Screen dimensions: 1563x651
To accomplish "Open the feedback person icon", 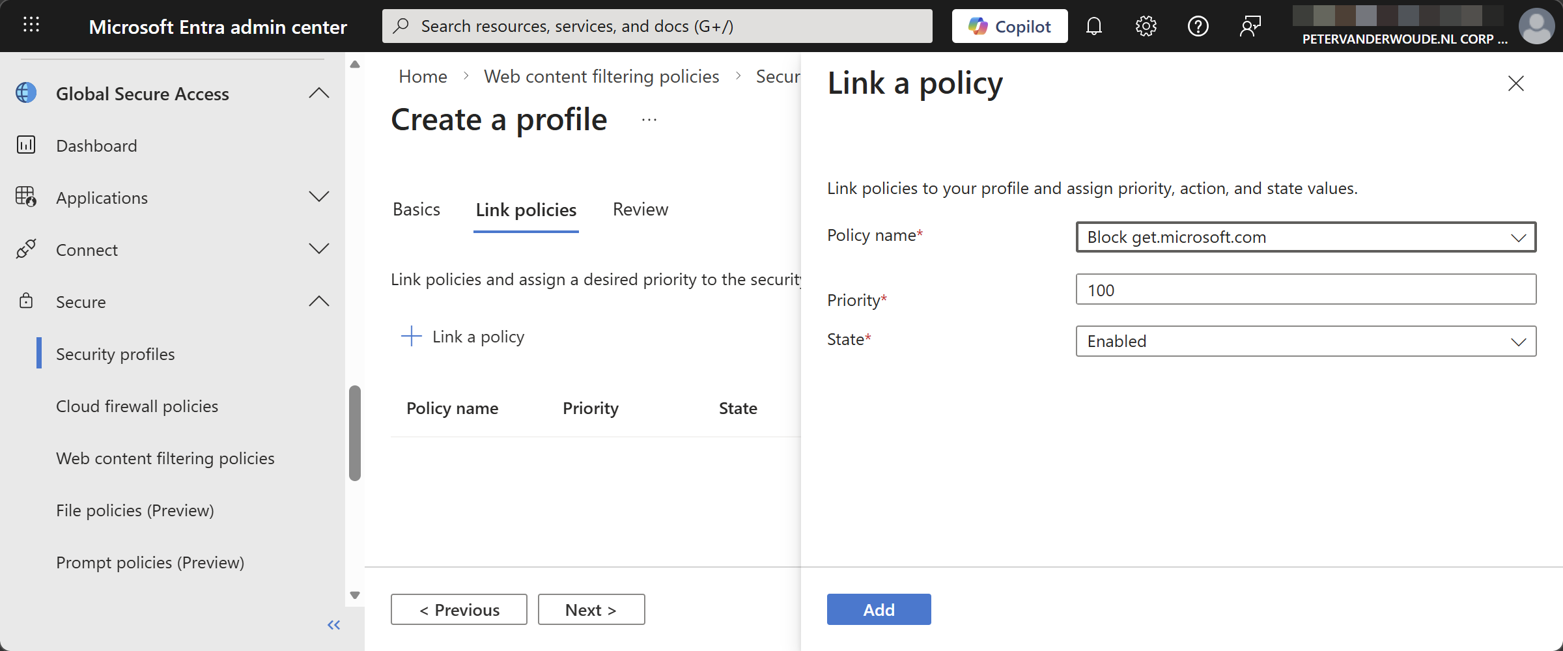I will pos(1250,26).
